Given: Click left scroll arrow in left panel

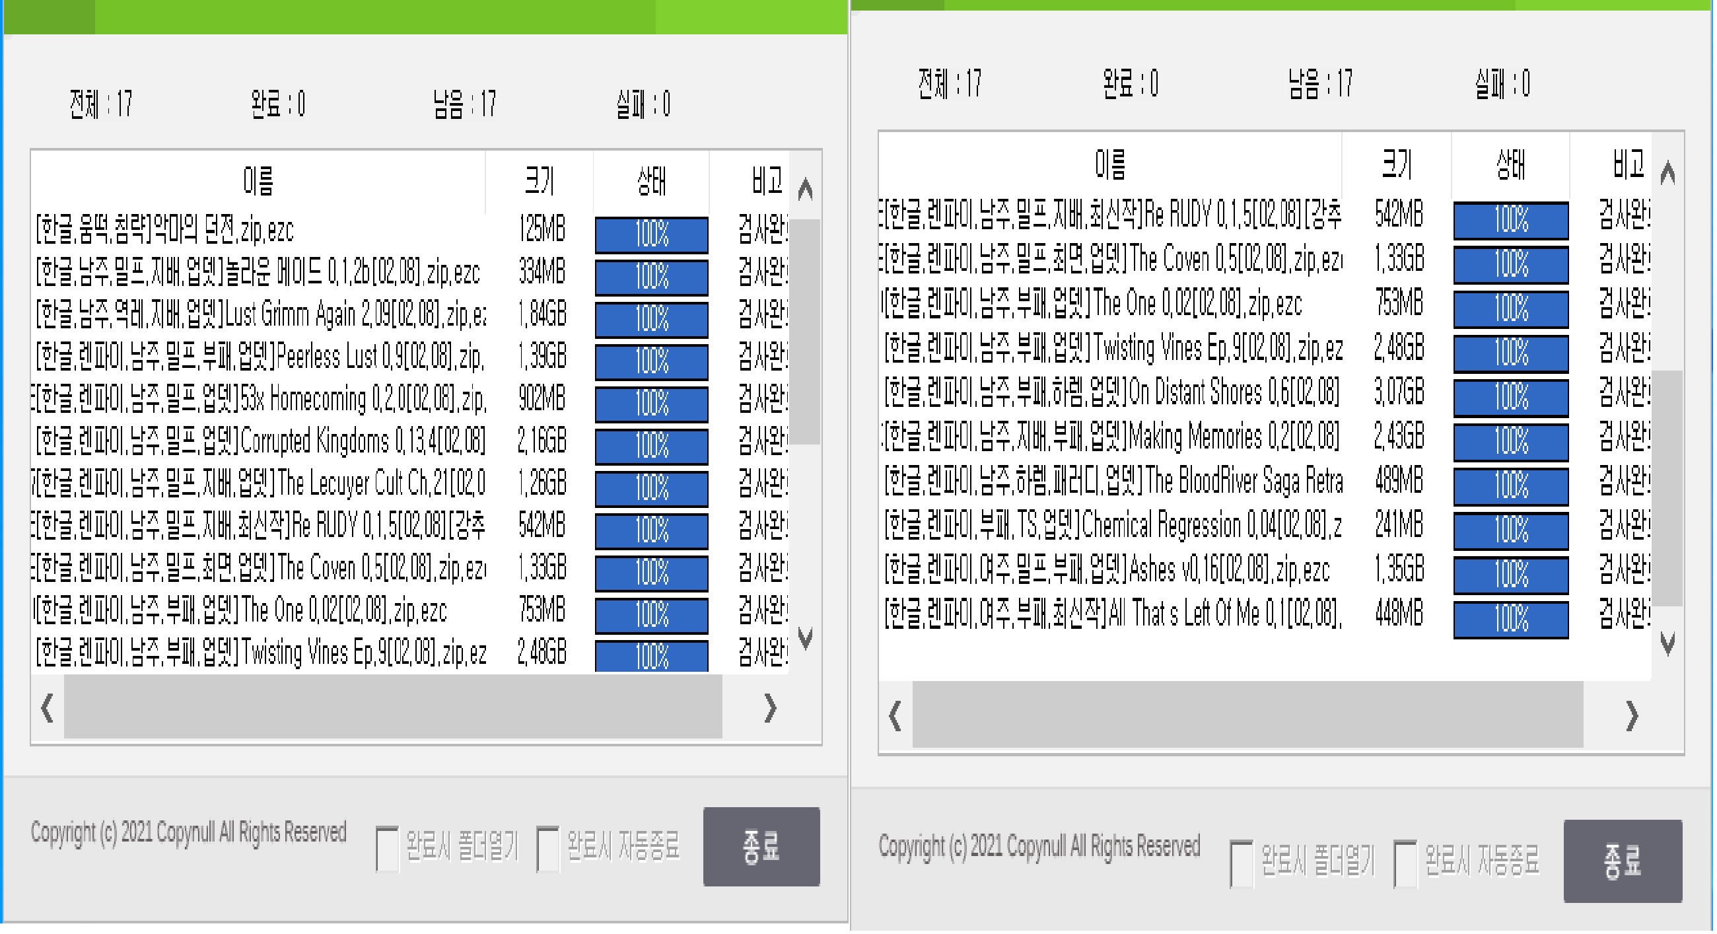Looking at the screenshot, I should click(47, 707).
